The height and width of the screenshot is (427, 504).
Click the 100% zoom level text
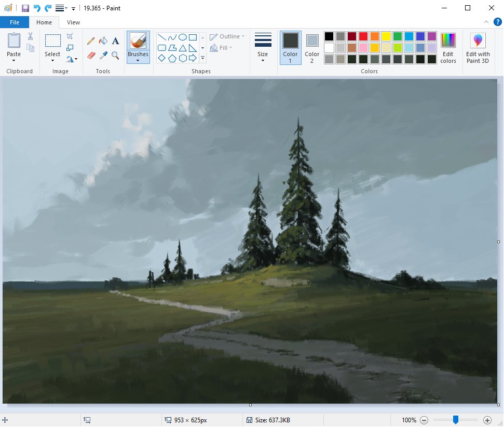[x=409, y=420]
